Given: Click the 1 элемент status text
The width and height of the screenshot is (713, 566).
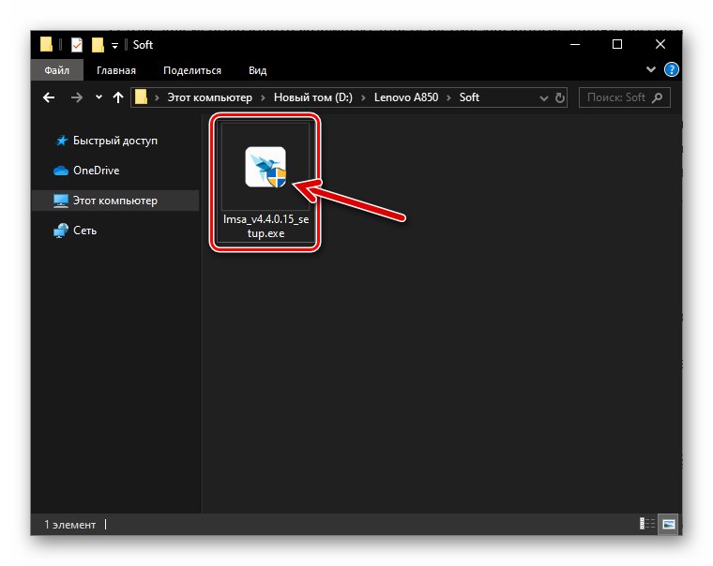Looking at the screenshot, I should click(x=70, y=525).
